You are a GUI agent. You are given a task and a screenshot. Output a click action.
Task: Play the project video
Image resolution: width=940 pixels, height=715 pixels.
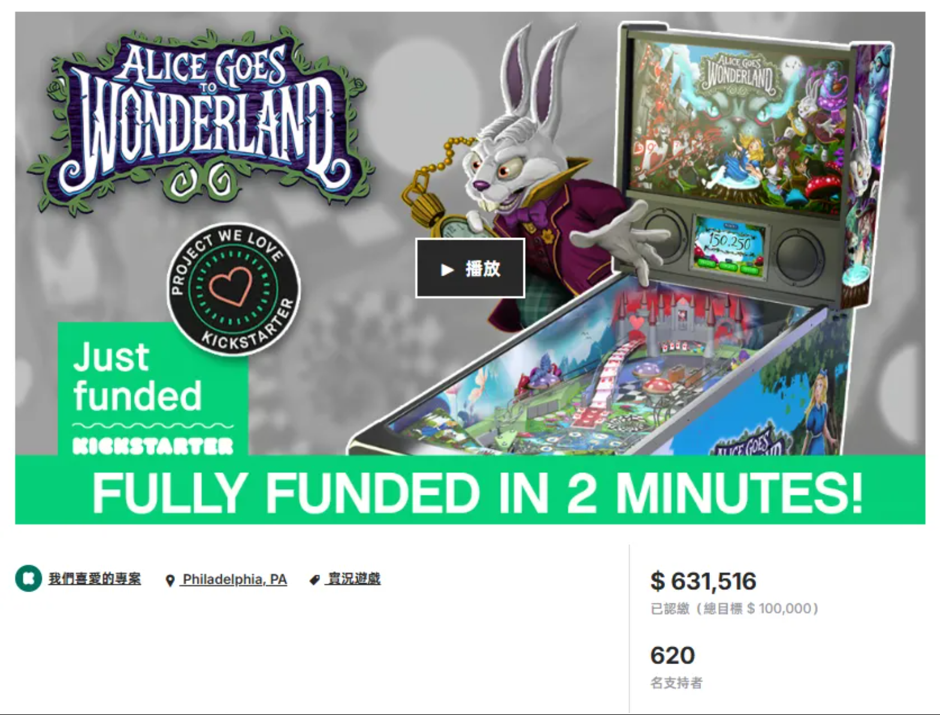(x=470, y=268)
